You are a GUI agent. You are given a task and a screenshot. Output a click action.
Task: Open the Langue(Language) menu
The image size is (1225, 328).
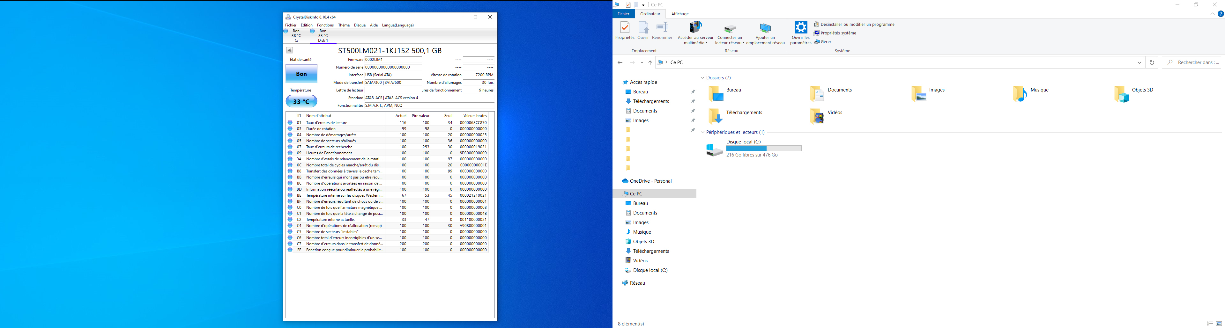coord(398,25)
